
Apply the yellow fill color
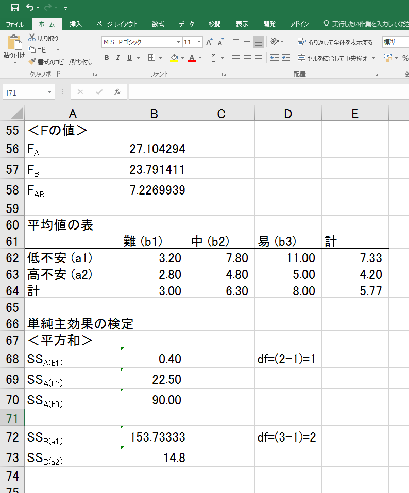[174, 58]
